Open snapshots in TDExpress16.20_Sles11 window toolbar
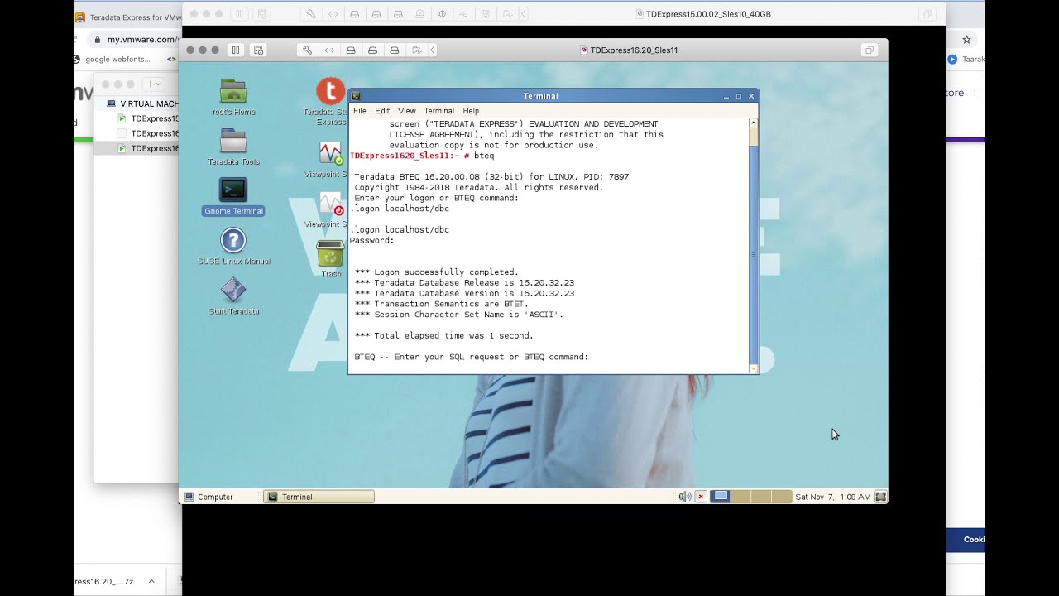Viewport: 1059px width, 596px height. click(x=258, y=50)
